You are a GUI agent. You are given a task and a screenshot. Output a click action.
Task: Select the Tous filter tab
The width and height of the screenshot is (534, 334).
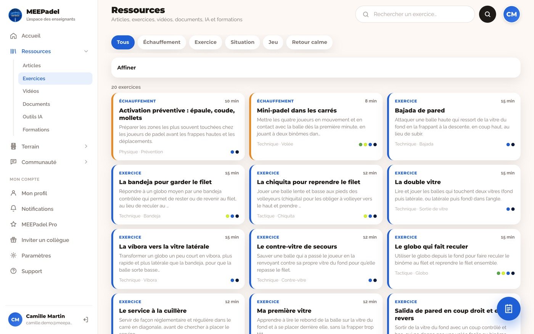pos(123,42)
